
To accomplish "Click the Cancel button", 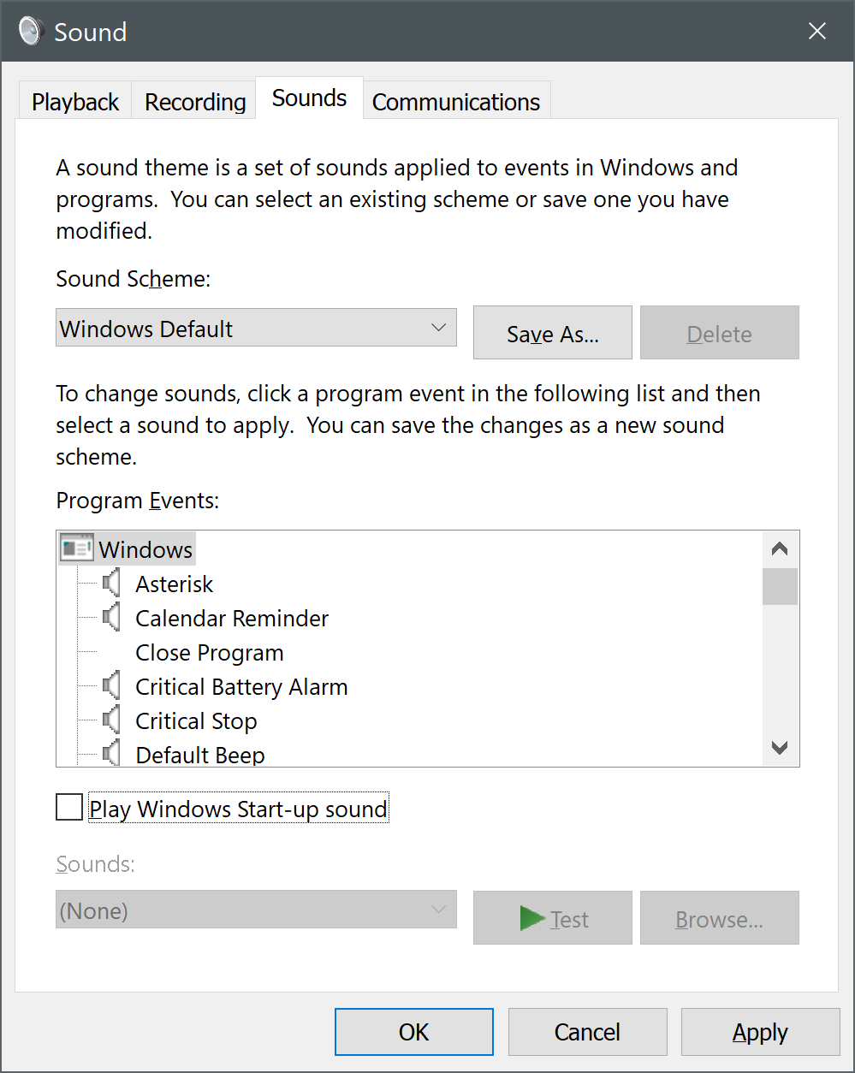I will coord(587,1032).
